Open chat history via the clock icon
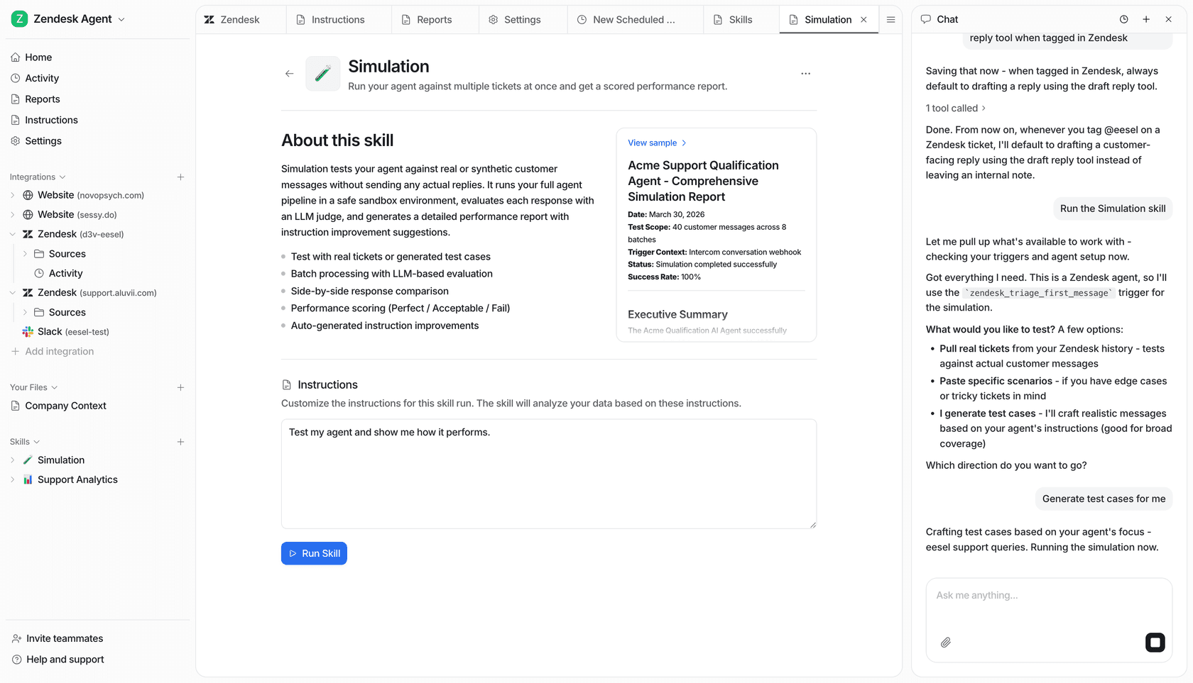 pyautogui.click(x=1123, y=19)
